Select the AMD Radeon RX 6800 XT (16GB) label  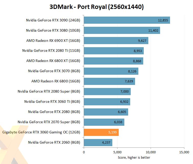(53, 61)
